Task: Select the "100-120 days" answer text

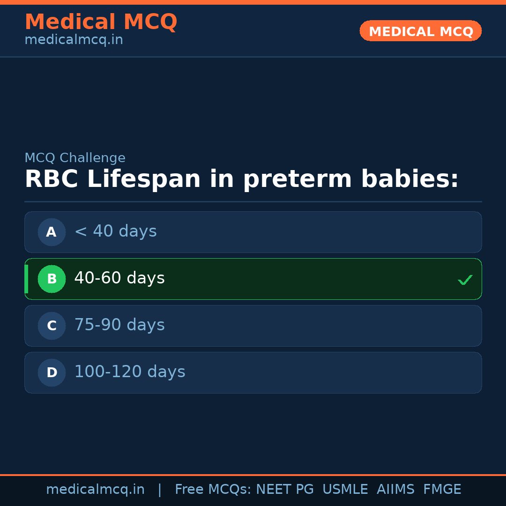Action: coord(130,372)
